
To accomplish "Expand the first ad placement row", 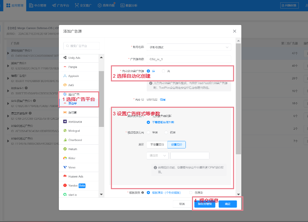I will click(x=8, y=53).
